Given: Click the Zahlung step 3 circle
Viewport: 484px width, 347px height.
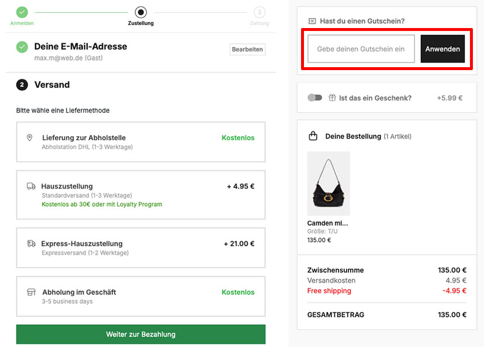Looking at the screenshot, I should tap(260, 12).
